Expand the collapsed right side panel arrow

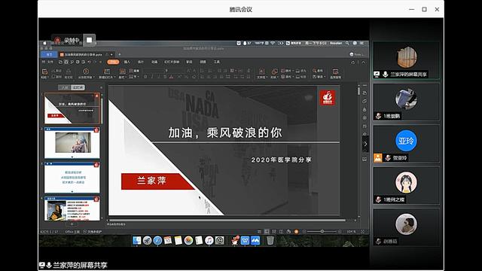pyautogui.click(x=365, y=144)
